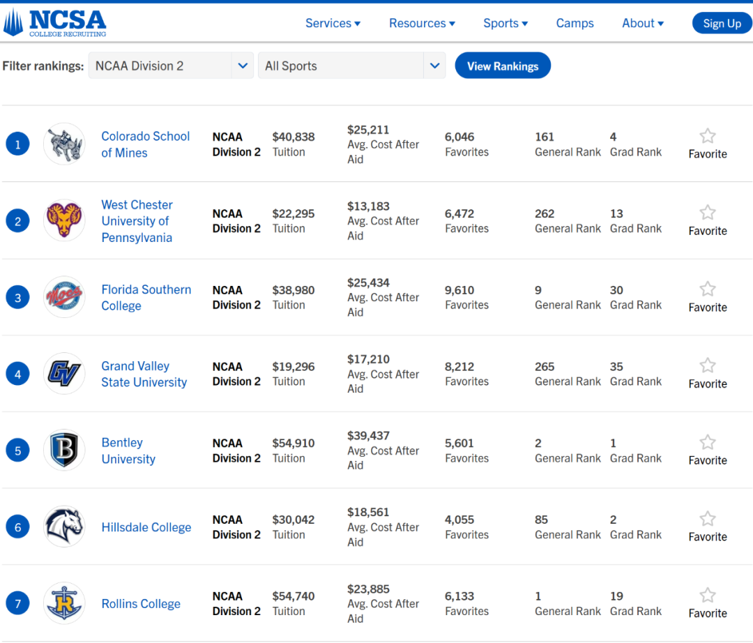Screen dimensions: 753x643
Task: Select the 6,472 favorites count
Action: [x=459, y=213]
